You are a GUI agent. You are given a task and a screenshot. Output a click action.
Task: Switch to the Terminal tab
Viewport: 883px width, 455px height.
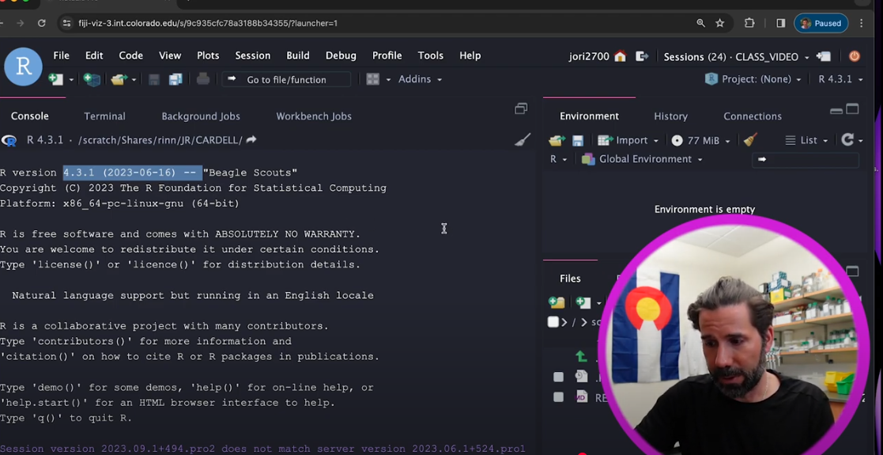(105, 116)
